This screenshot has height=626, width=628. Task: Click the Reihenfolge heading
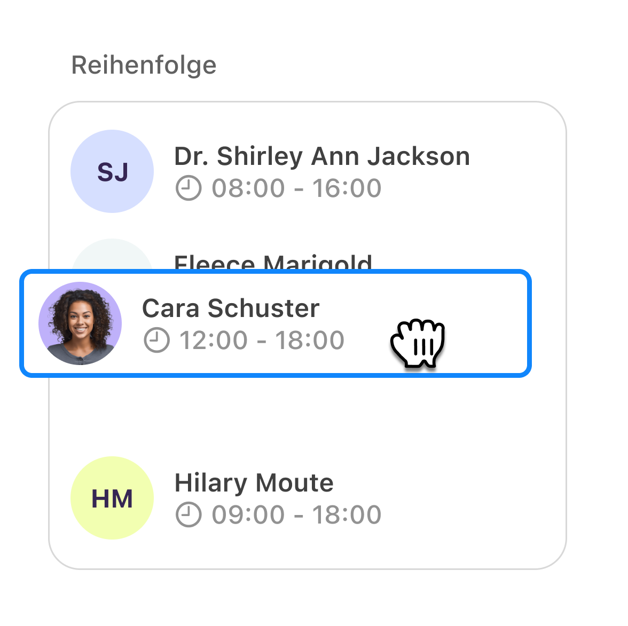coord(144,64)
